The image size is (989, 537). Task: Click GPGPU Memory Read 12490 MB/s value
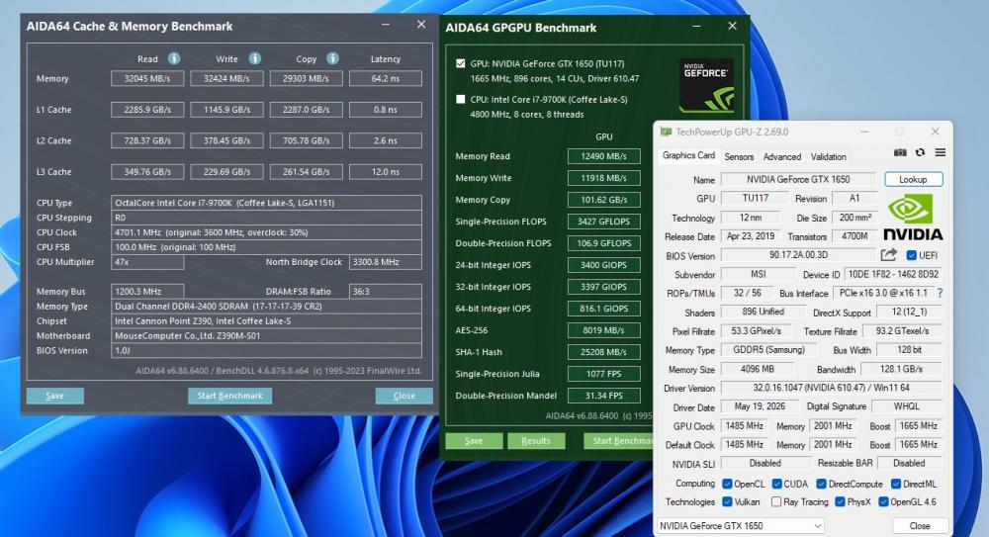[x=603, y=156]
